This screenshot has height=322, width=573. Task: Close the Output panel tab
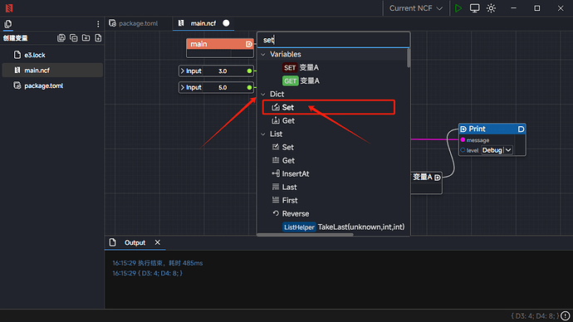coord(158,242)
